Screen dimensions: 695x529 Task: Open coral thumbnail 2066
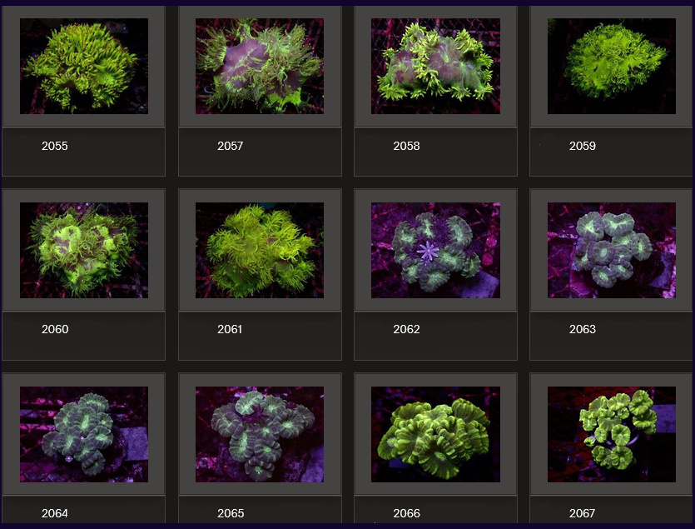[x=435, y=435]
